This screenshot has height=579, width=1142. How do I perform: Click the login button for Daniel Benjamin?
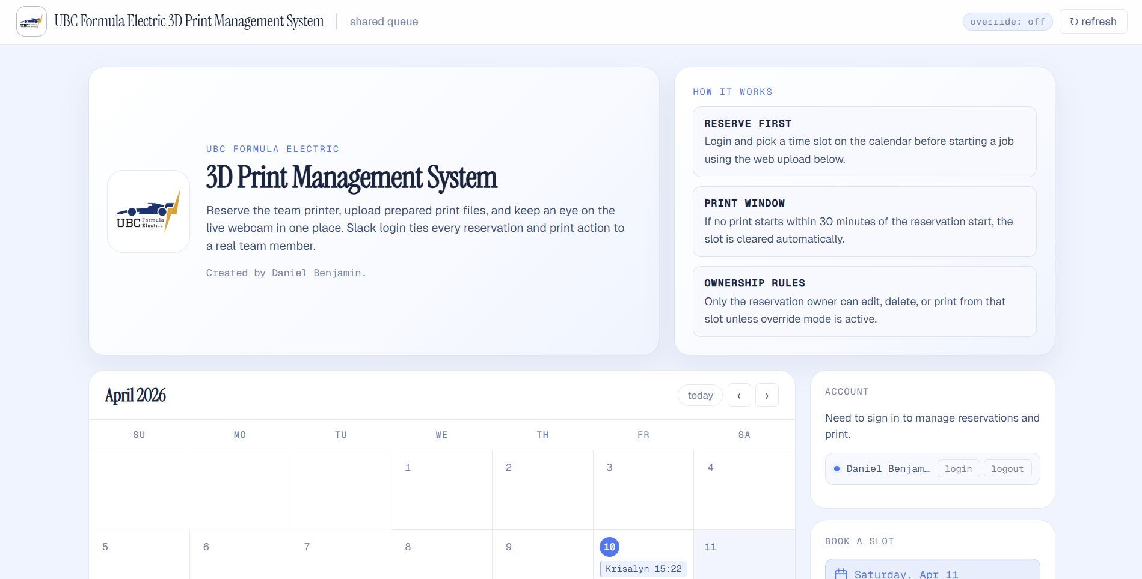pyautogui.click(x=958, y=469)
